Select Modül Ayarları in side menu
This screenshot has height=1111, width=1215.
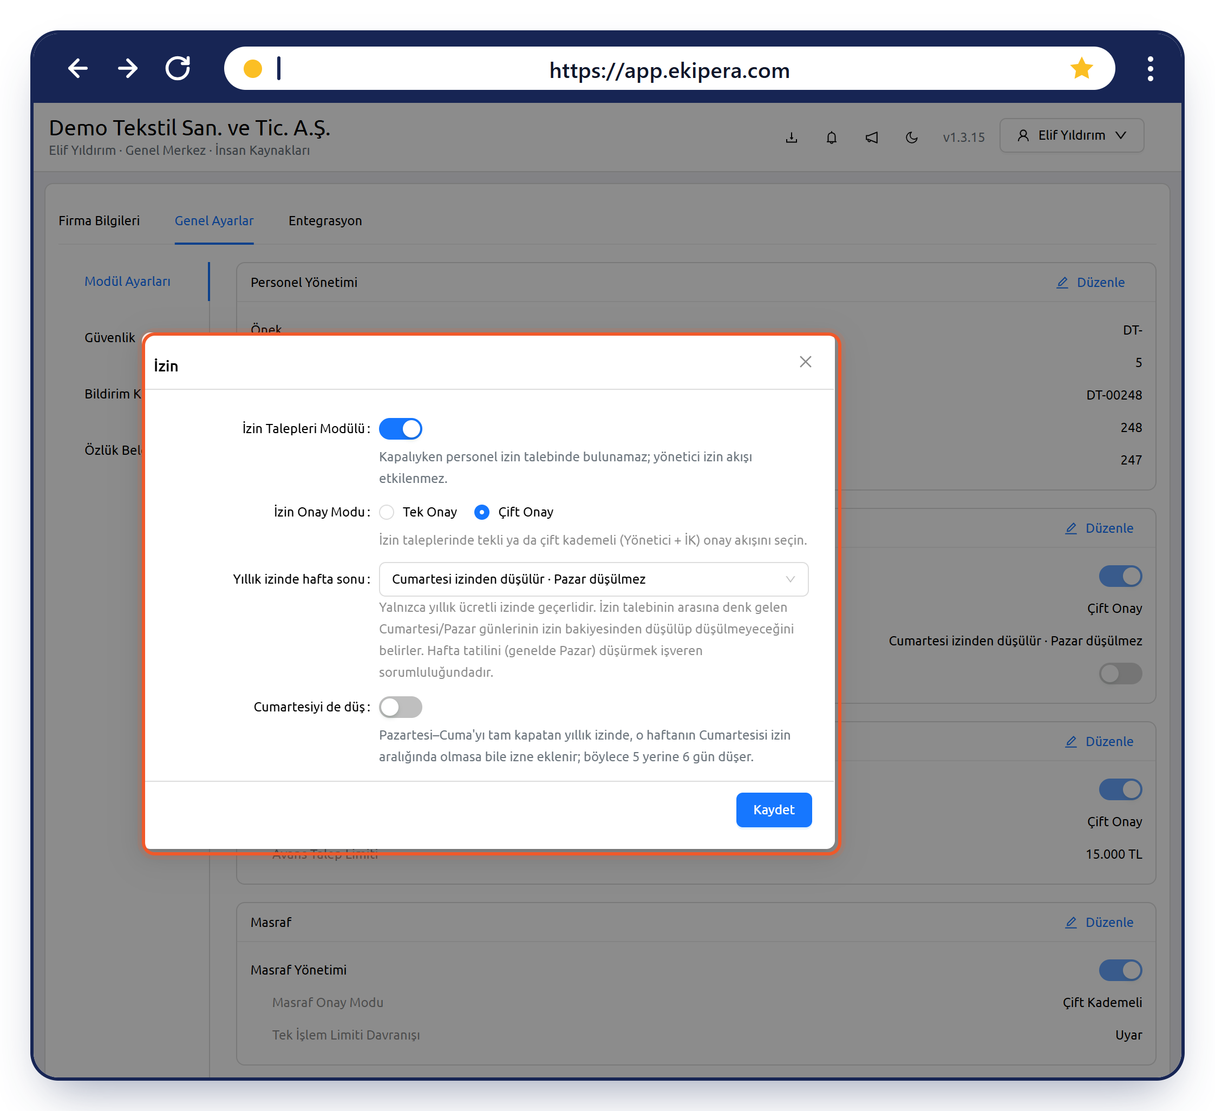pos(127,282)
